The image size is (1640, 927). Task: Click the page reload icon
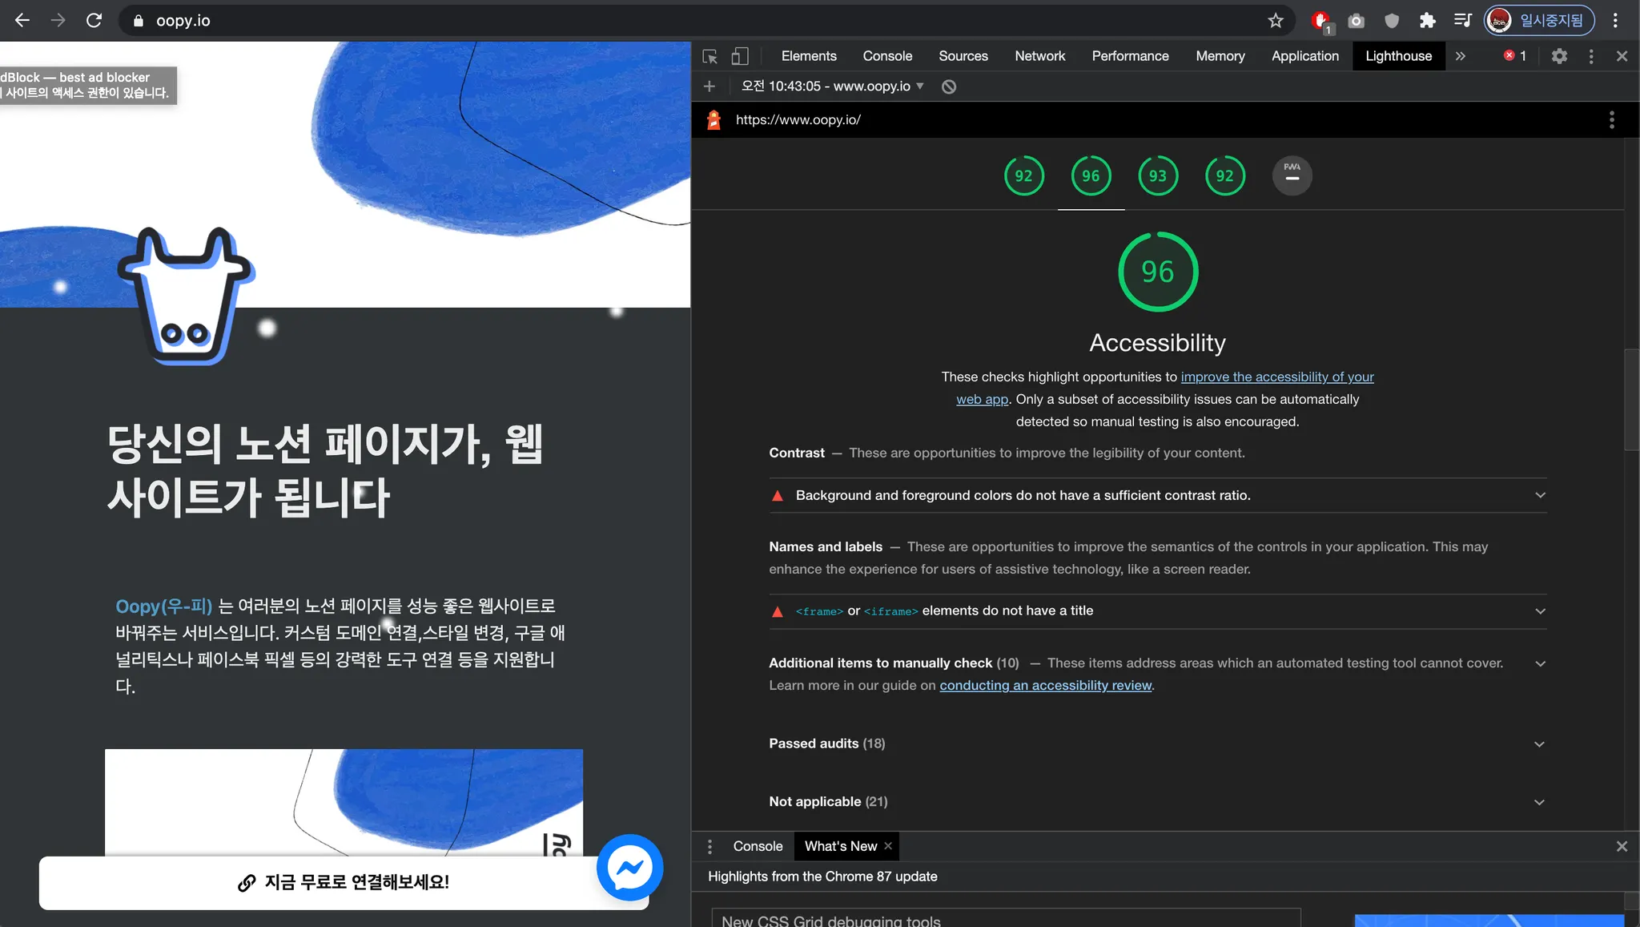(94, 21)
